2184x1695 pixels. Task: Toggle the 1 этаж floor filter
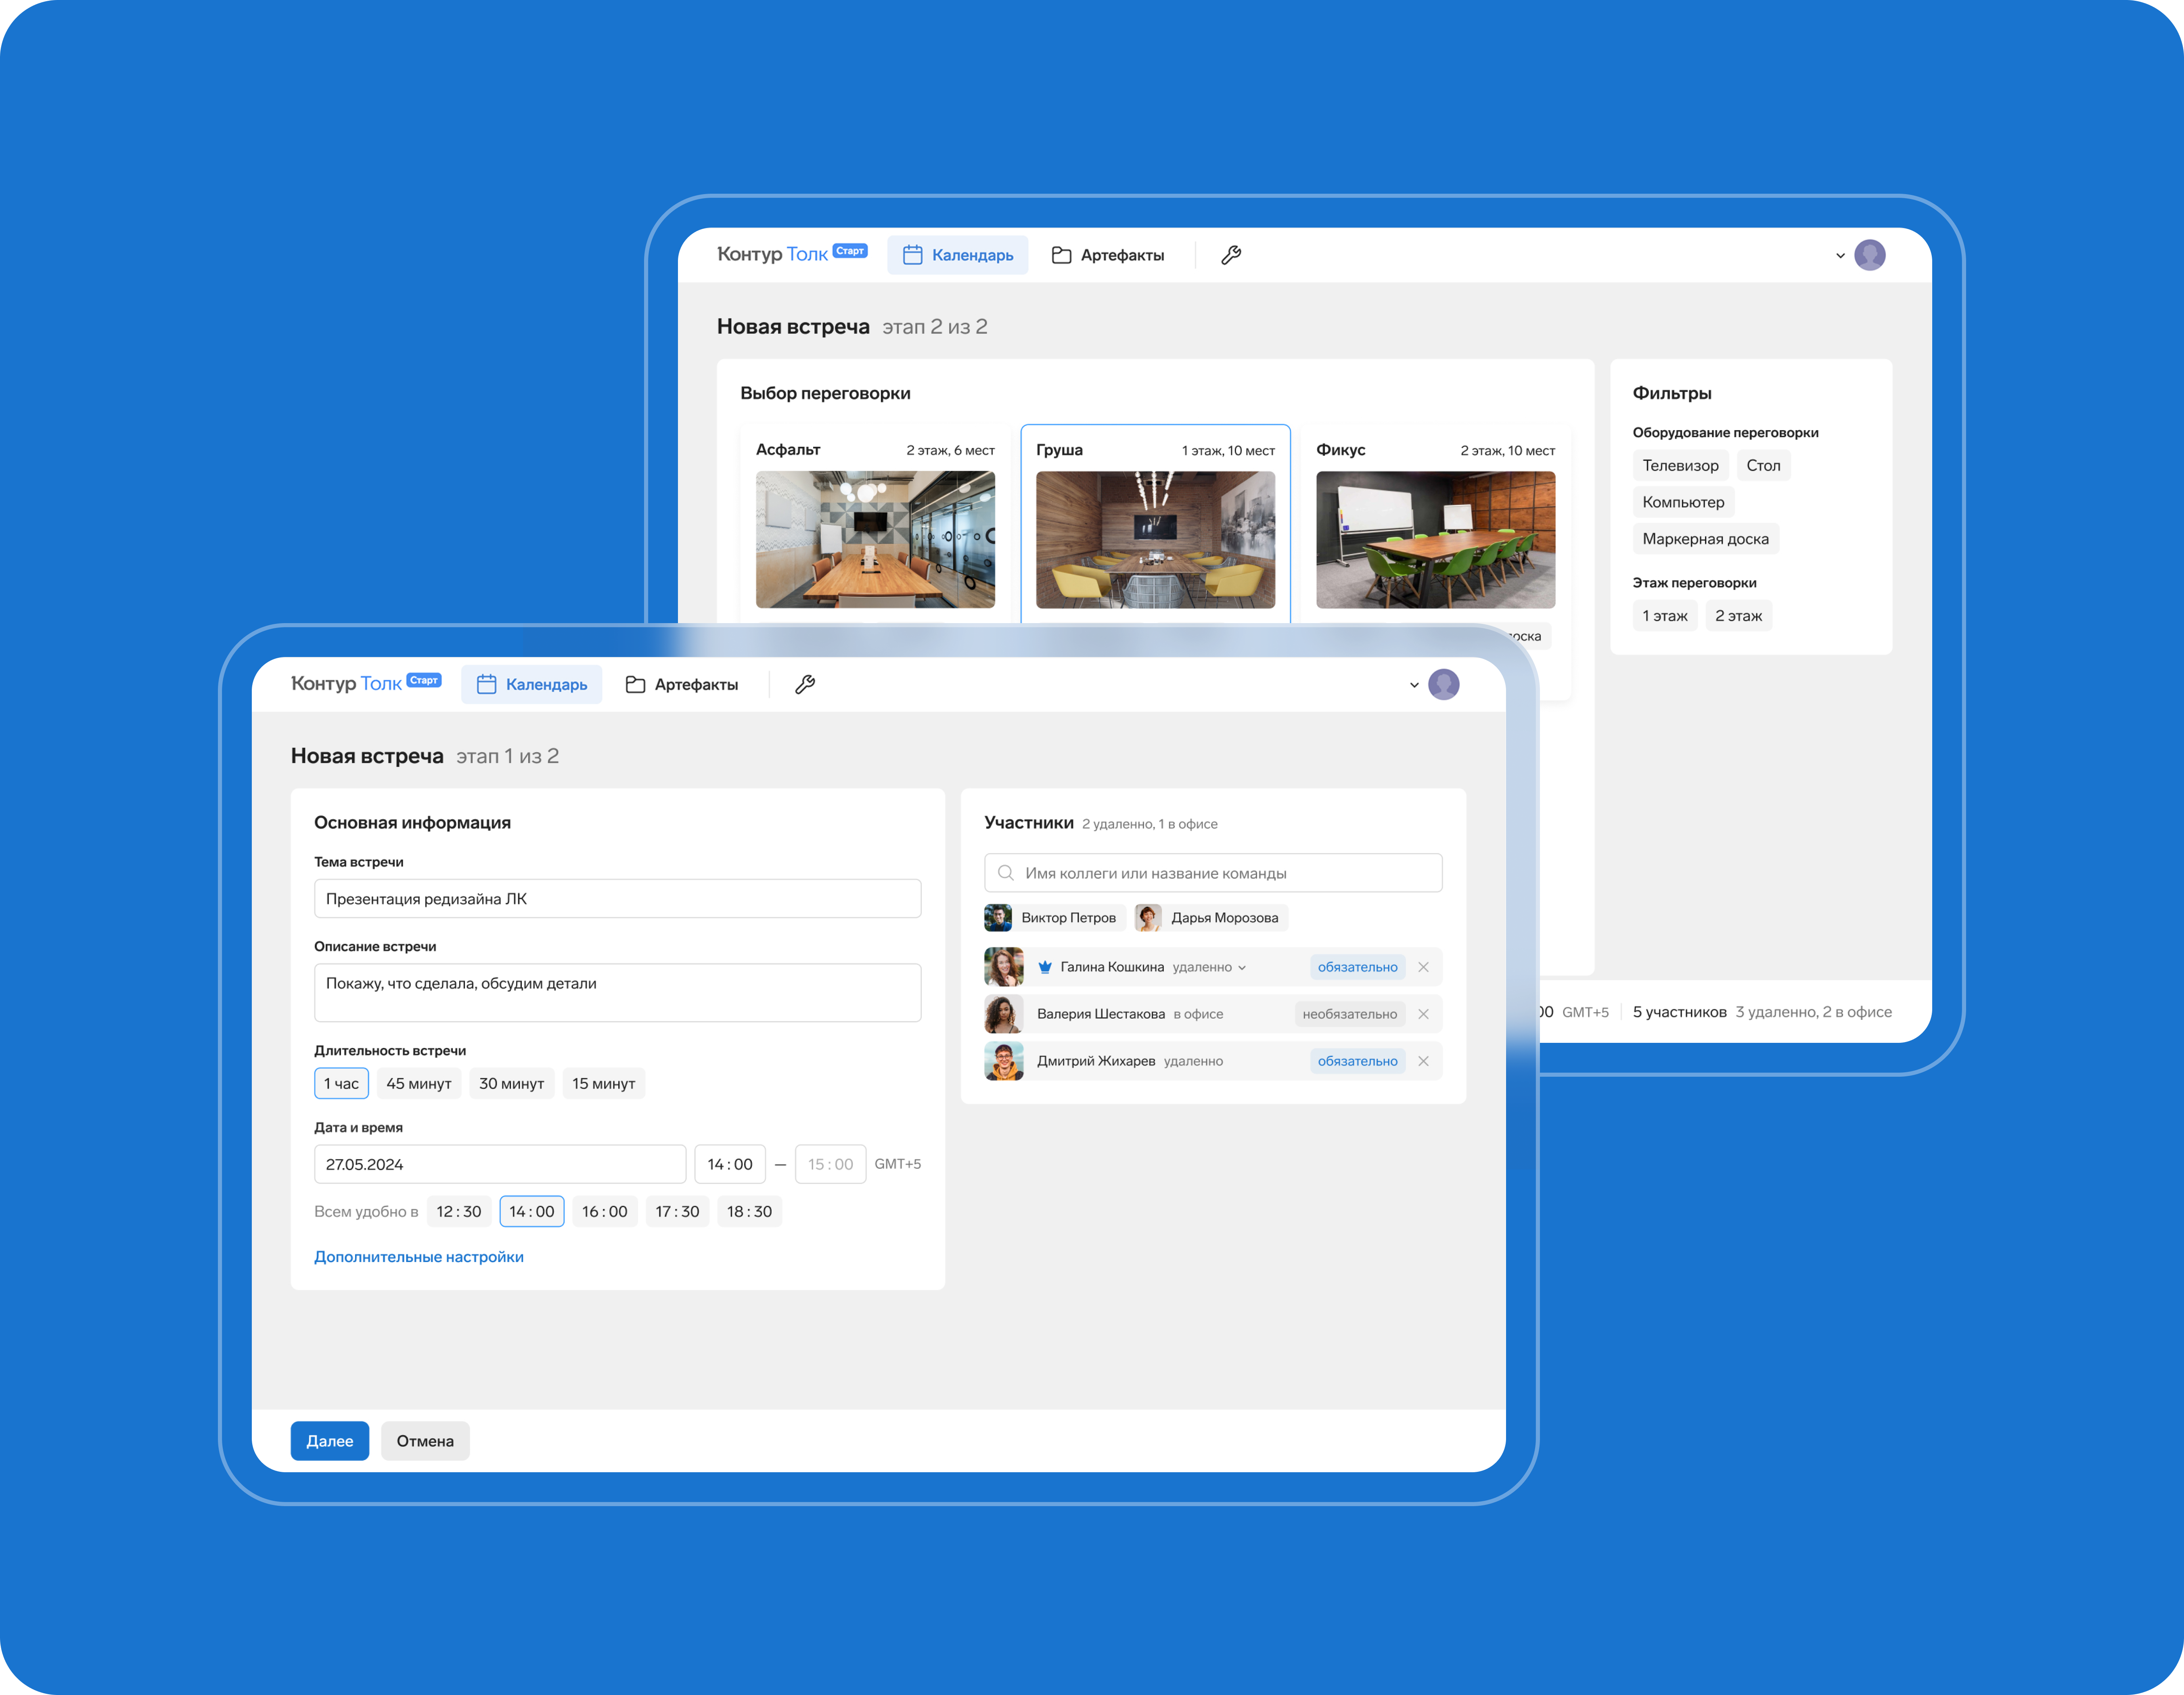(x=1665, y=616)
